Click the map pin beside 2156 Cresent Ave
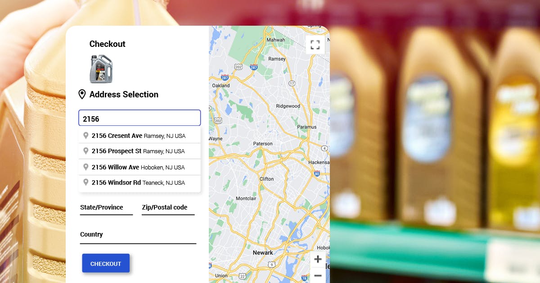 (86, 135)
